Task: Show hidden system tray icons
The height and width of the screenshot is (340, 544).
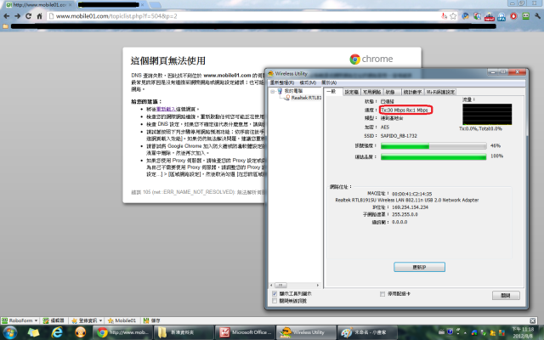Action: [x=465, y=332]
